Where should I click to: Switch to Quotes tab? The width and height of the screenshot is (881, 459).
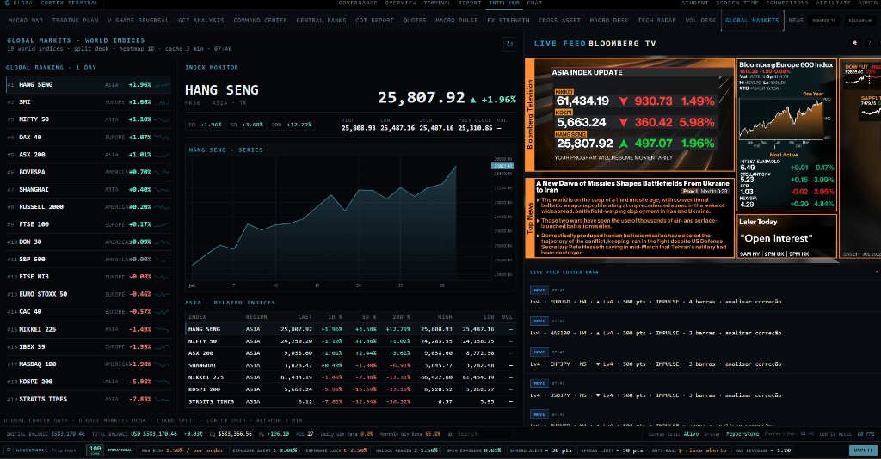(414, 21)
